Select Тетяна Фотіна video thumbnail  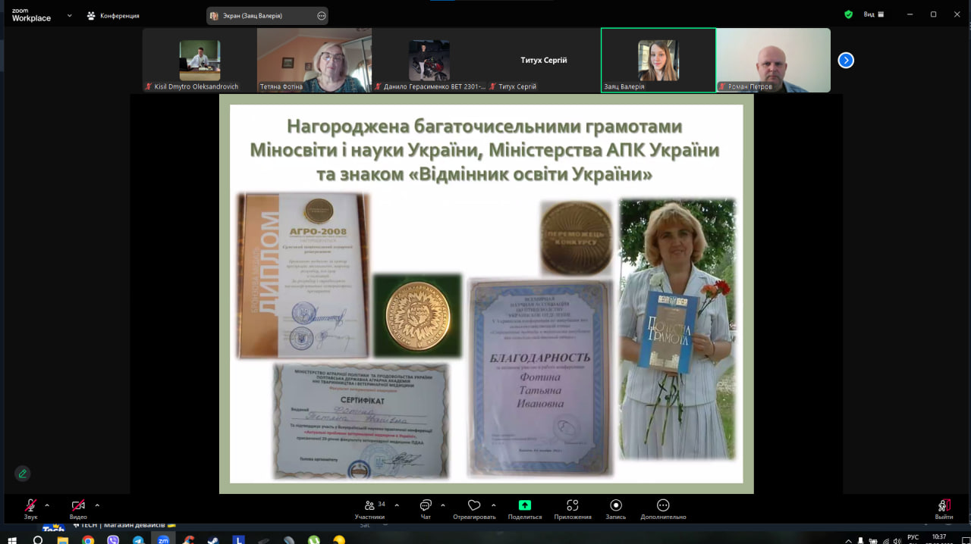pyautogui.click(x=314, y=61)
